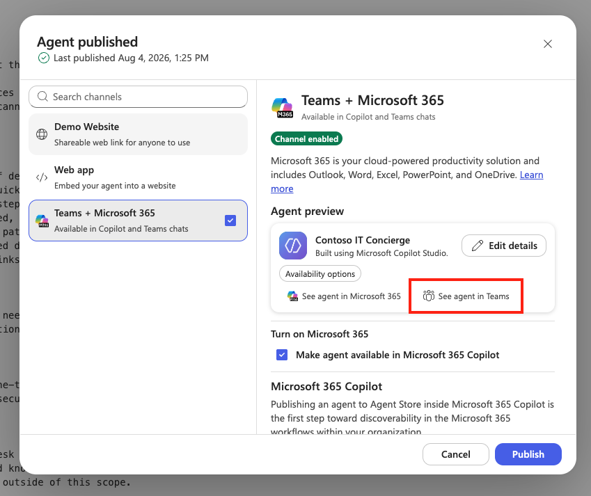591x496 pixels.
Task: Click the green published checkmark icon
Action: [44, 58]
